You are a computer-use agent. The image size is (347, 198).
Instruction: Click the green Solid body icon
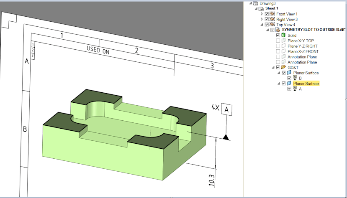(283, 35)
